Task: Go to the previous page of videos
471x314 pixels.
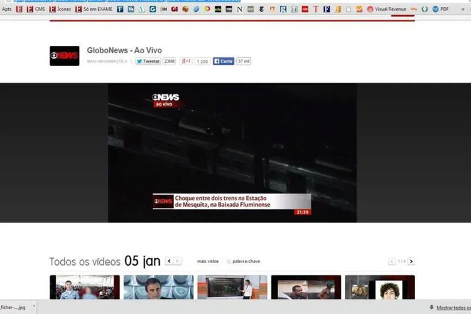Action: [x=391, y=261]
